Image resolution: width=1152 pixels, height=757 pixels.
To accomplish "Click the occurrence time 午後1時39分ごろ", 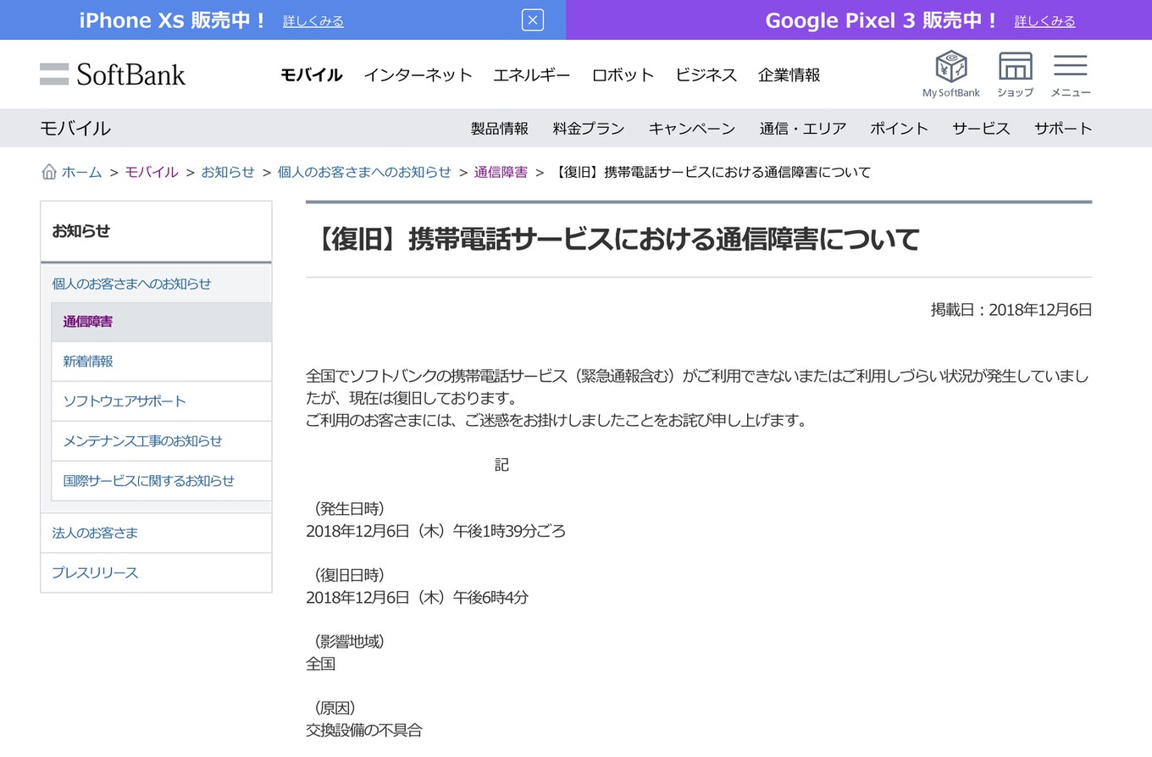I will 509,532.
